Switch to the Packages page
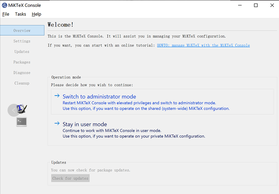 point(22,62)
